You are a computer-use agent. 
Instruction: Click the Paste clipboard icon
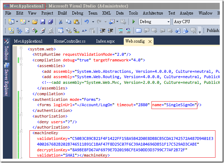click(76, 22)
